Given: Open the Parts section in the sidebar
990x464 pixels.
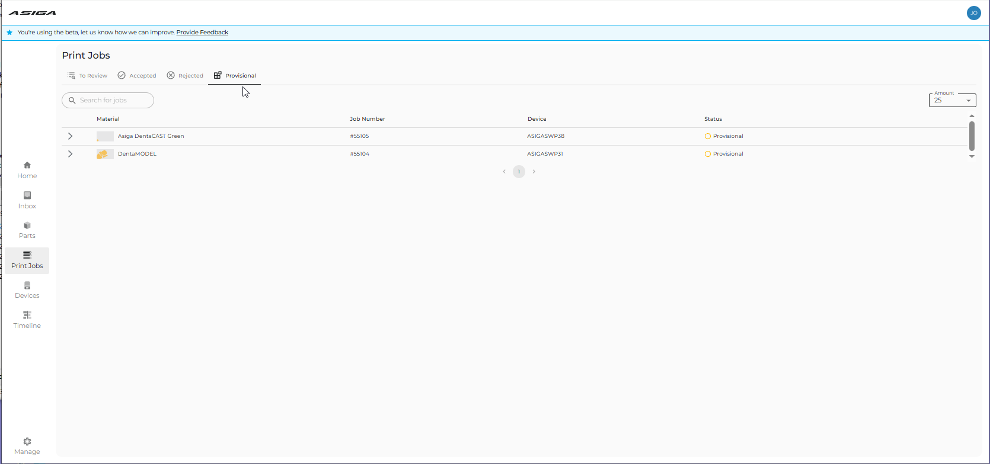Looking at the screenshot, I should [27, 230].
